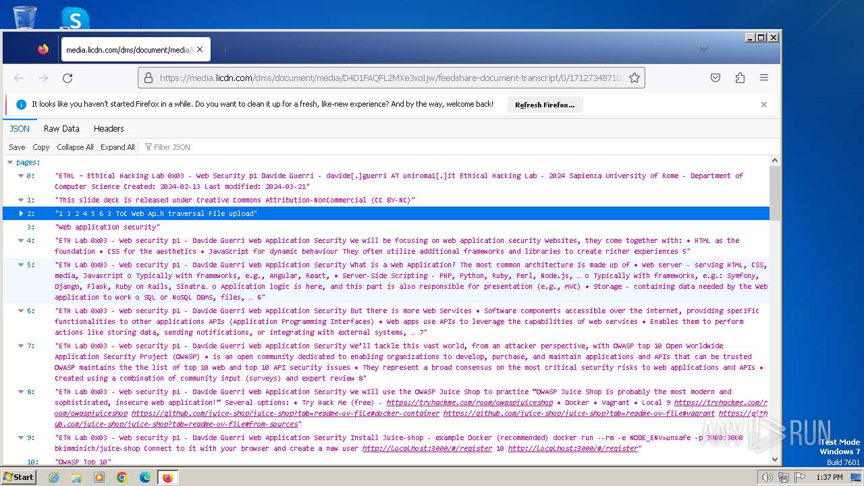Collapse array item 8 row

coord(21,392)
